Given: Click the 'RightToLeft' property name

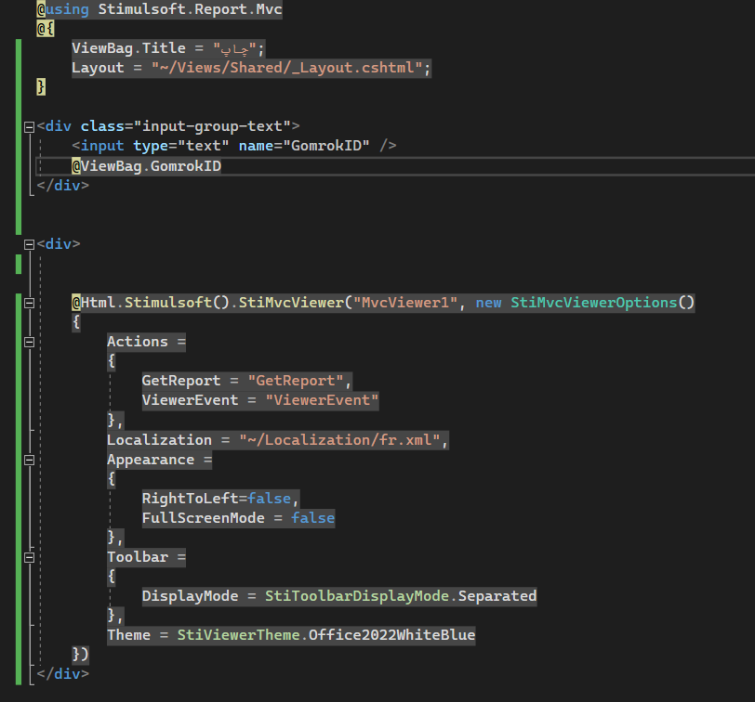Looking at the screenshot, I should [x=191, y=499].
